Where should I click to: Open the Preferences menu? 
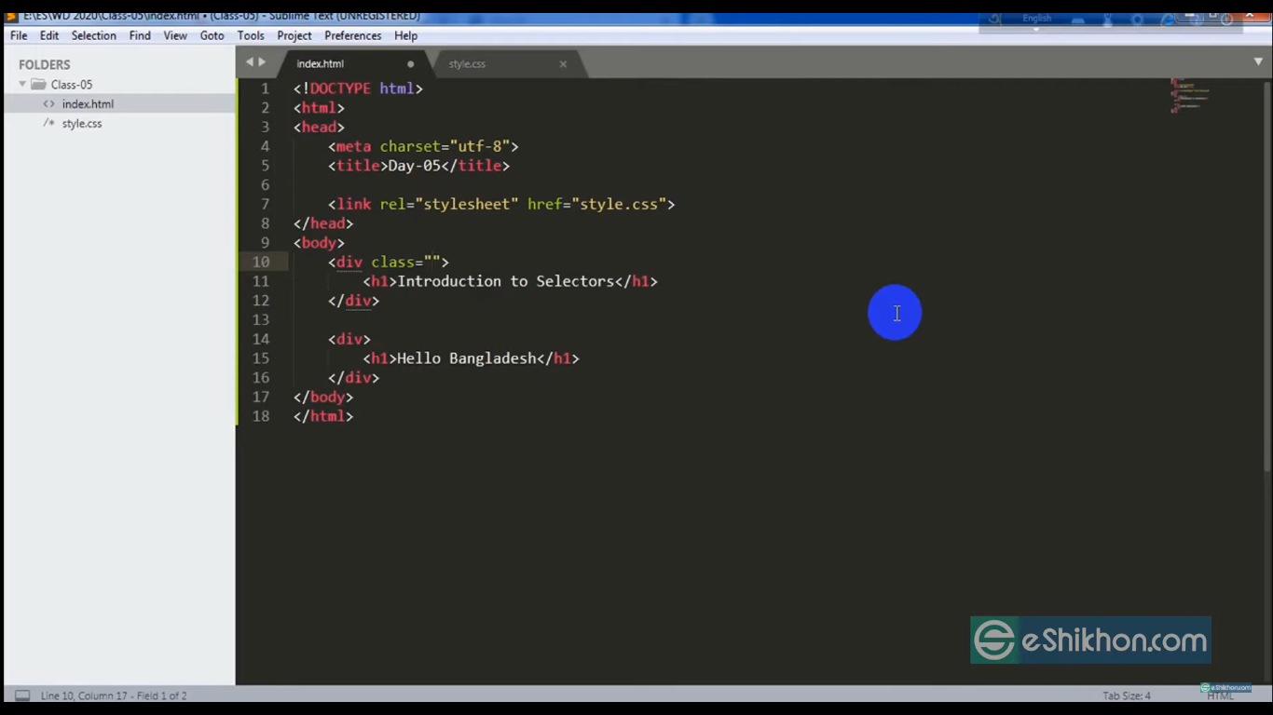pyautogui.click(x=352, y=35)
